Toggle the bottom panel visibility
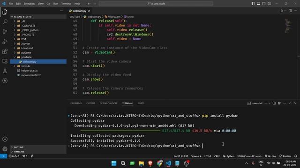300x168 pixels. (x=258, y=4)
